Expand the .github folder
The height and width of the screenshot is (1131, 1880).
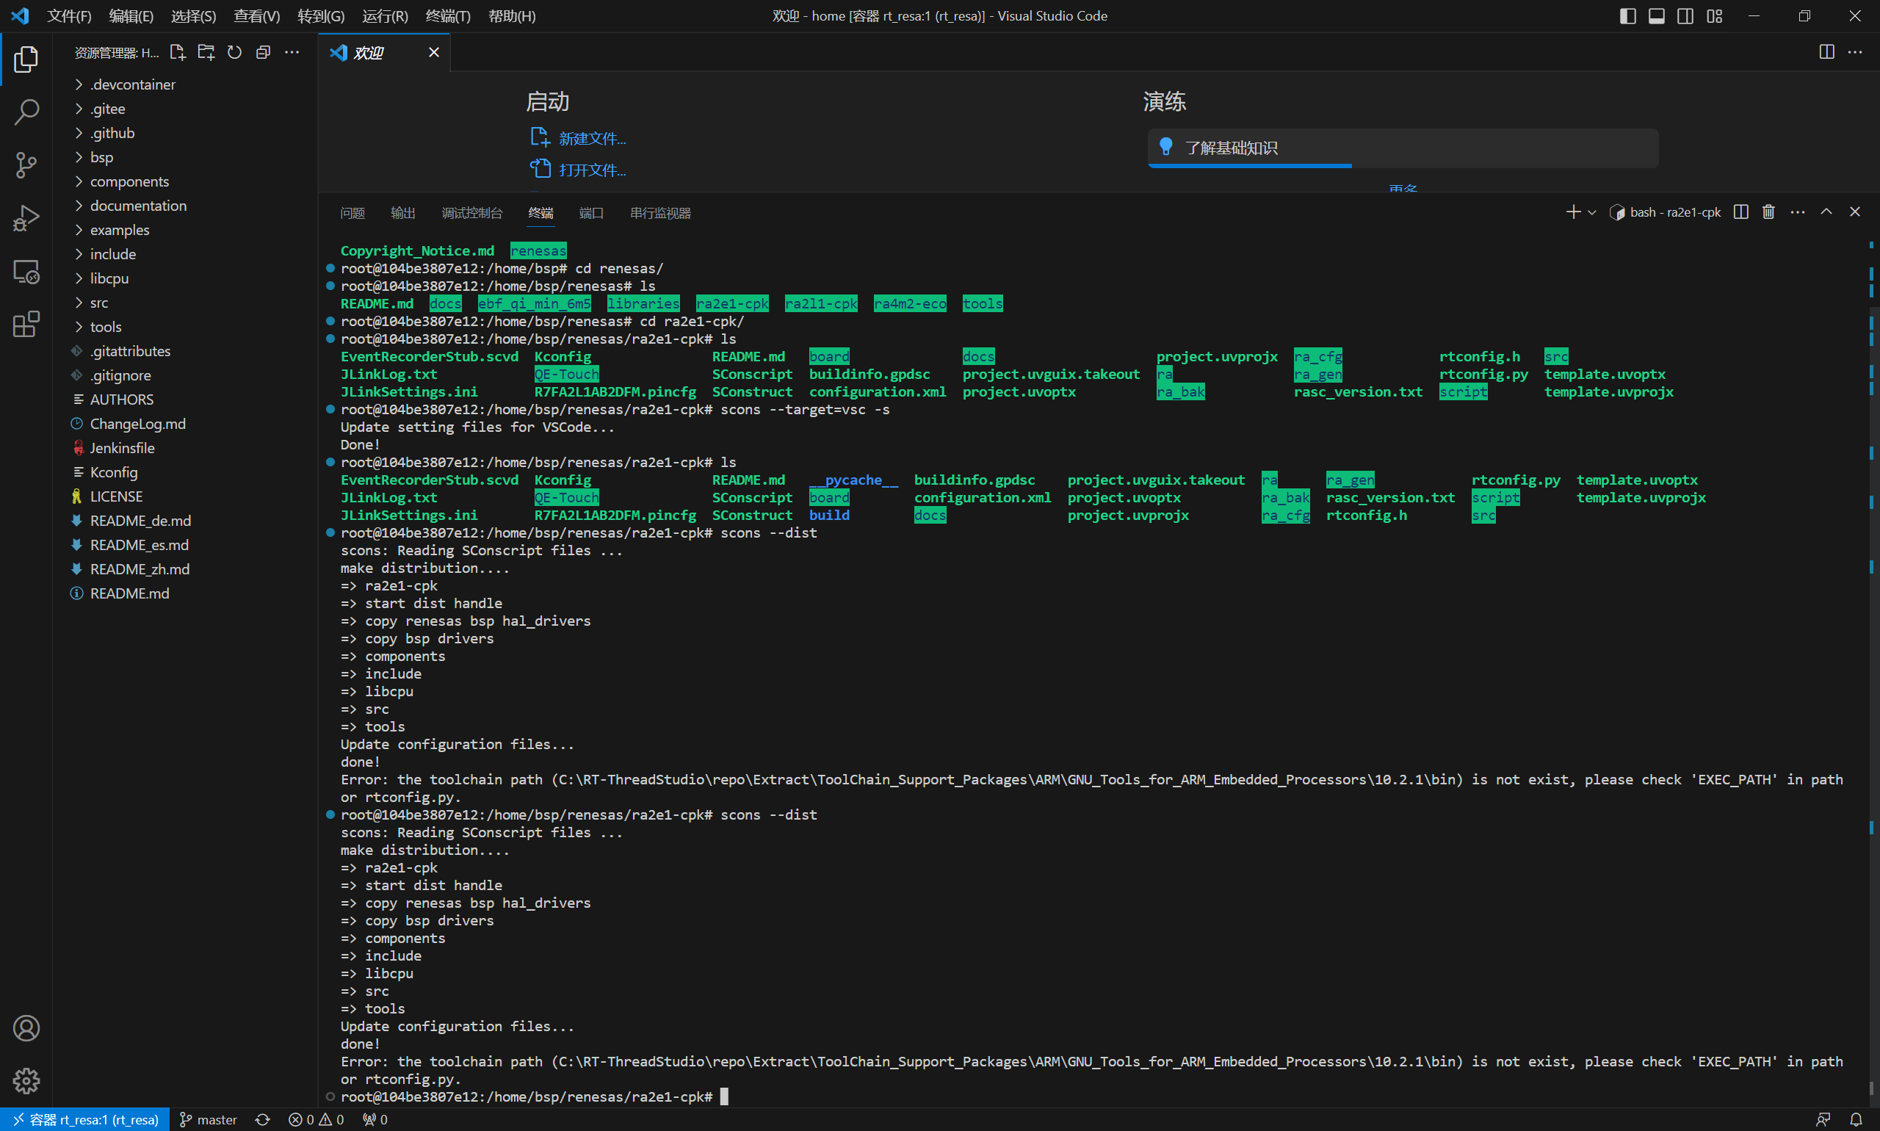[x=185, y=134]
